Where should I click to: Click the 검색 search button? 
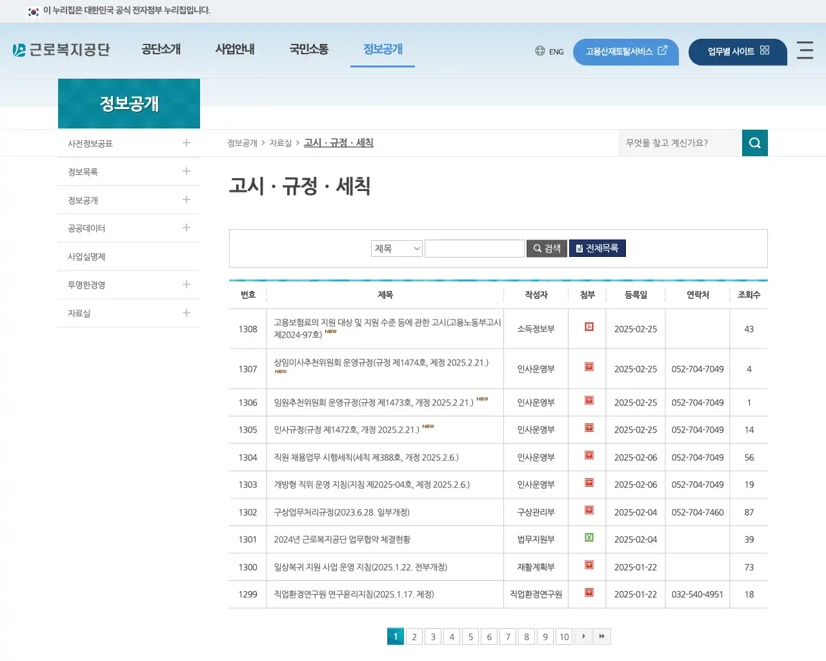(x=546, y=248)
